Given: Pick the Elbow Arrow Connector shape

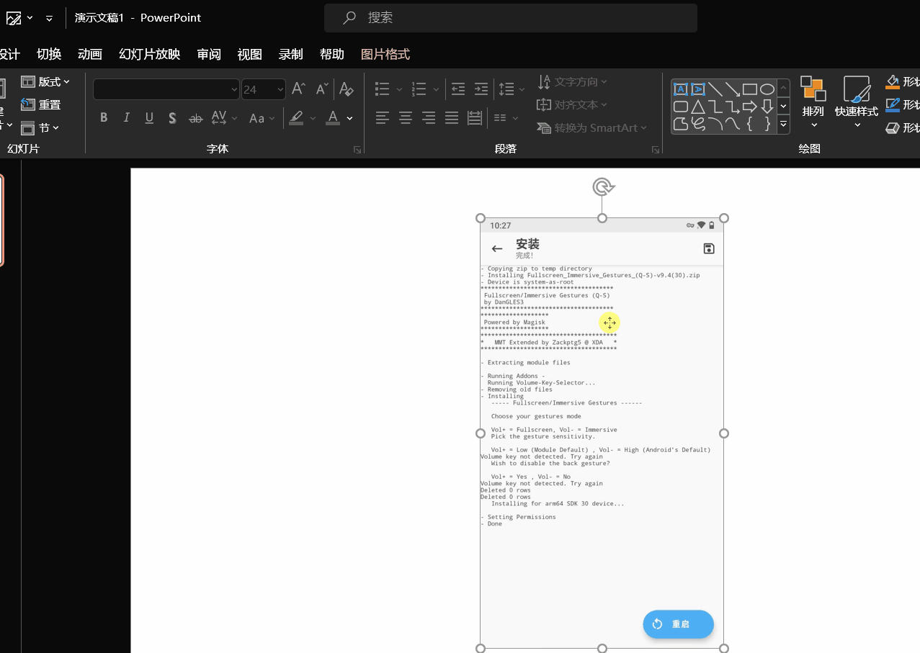Looking at the screenshot, I should 733,107.
